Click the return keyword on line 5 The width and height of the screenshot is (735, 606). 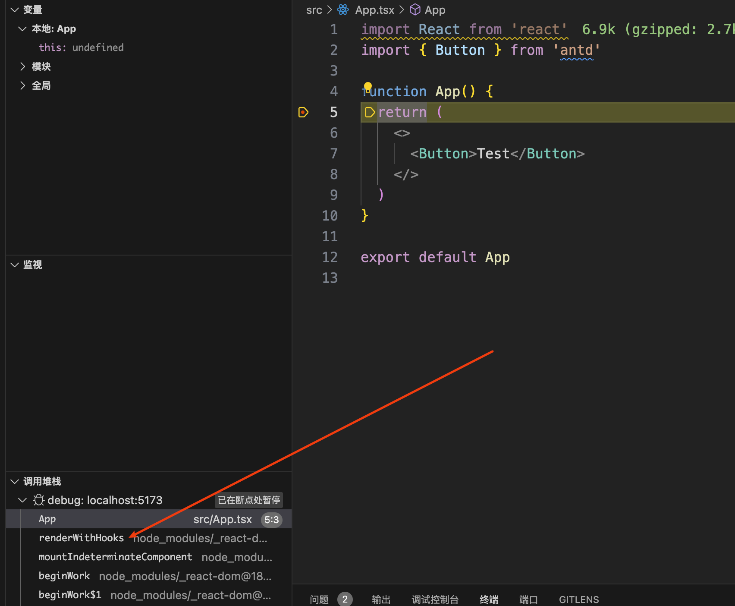[402, 112]
